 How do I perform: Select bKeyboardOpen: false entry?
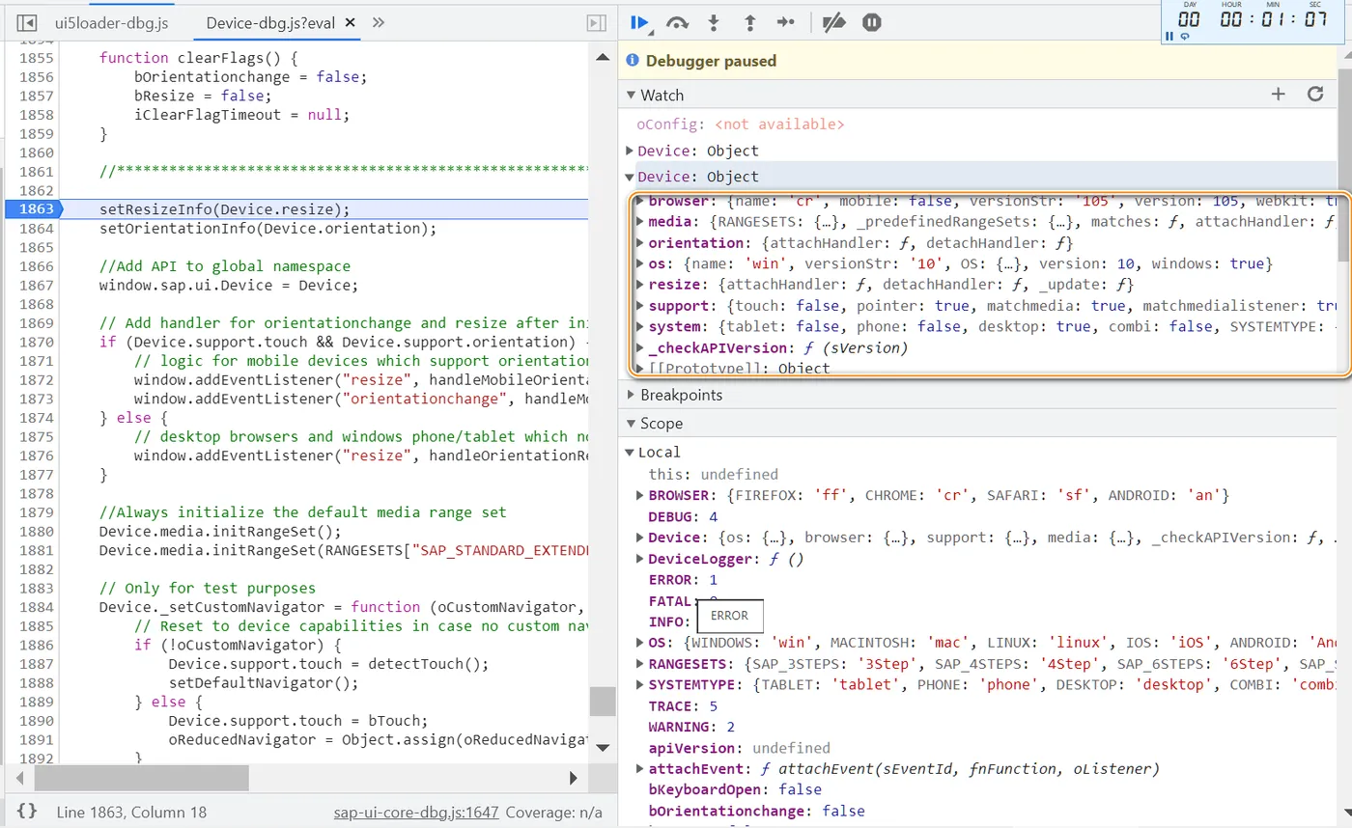735,789
